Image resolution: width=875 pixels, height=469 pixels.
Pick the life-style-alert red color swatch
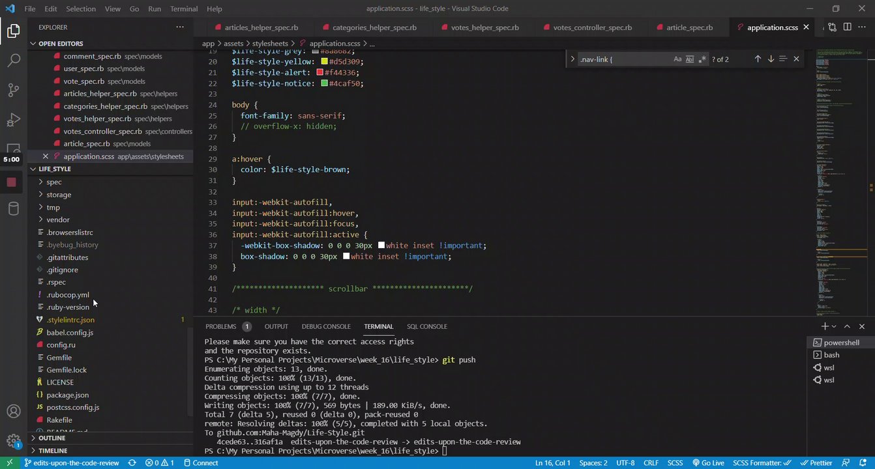320,72
